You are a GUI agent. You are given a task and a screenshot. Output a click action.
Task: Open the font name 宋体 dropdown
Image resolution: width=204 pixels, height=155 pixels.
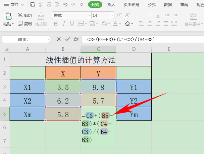tap(89, 15)
